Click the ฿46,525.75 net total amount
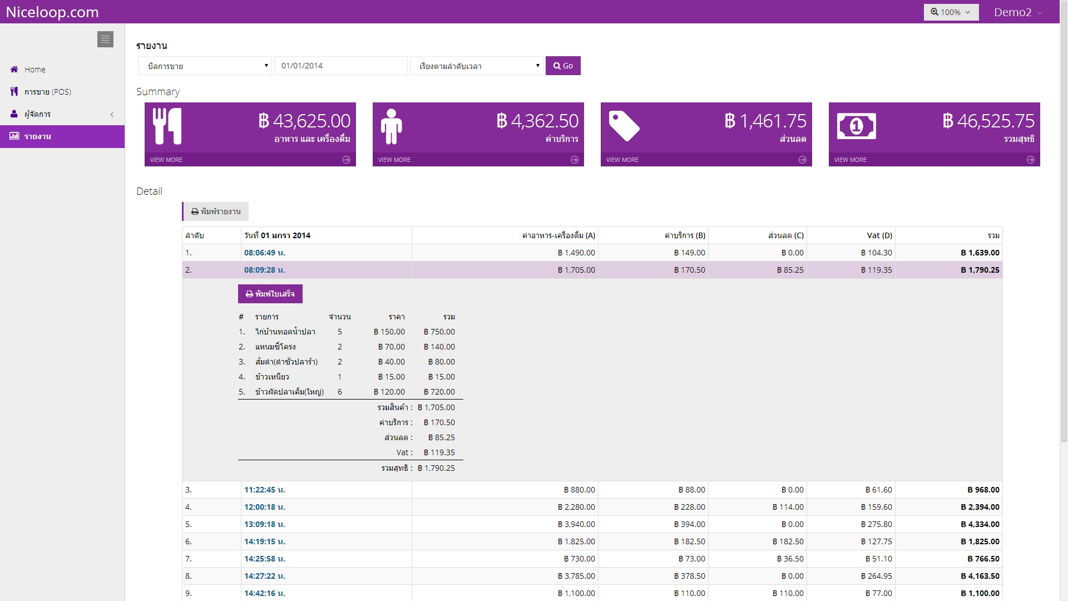Screen dimensions: 1068x601 pos(988,121)
